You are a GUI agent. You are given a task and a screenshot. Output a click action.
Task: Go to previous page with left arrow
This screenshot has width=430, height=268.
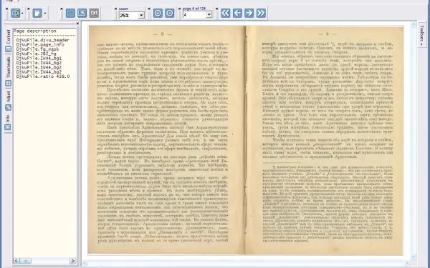237,13
